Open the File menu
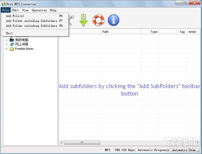This screenshot has height=154, width=202. 5,10
